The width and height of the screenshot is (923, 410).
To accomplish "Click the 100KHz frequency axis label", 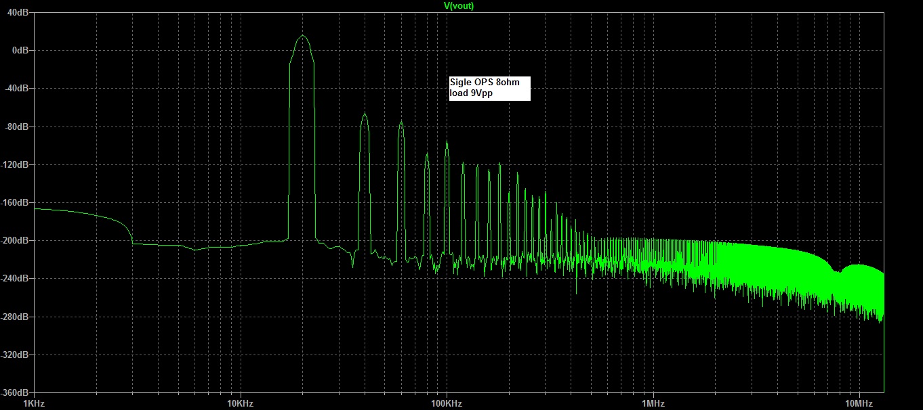I will point(447,404).
